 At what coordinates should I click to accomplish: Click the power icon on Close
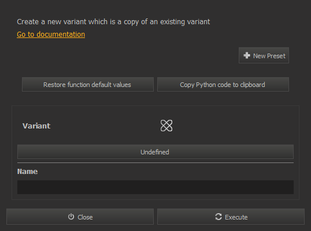point(71,217)
